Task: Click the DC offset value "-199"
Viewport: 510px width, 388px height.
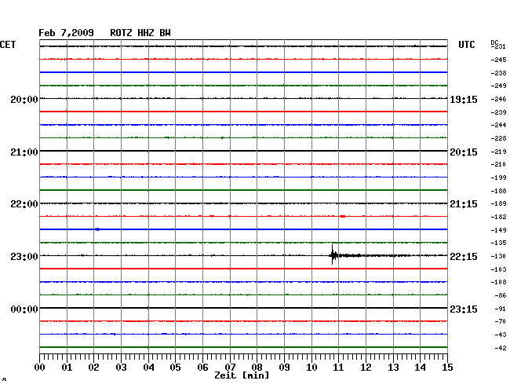Action: (498, 178)
